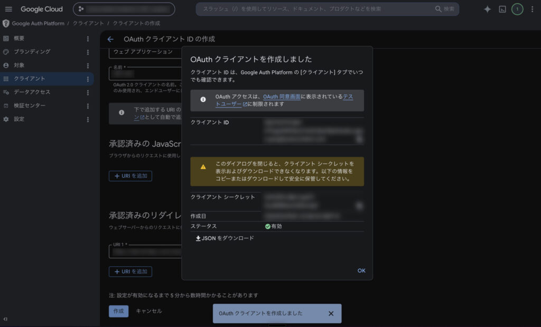This screenshot has width=541, height=327.
Task: Click the dialog title OAuth クライアントを作成しました
Action: click(x=251, y=59)
